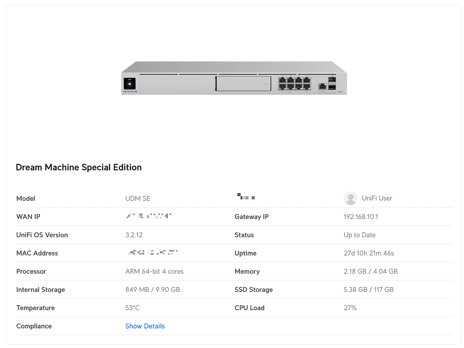This screenshot has width=464, height=348.
Task: Click the Dream Machine Special Edition heading
Action: point(79,167)
